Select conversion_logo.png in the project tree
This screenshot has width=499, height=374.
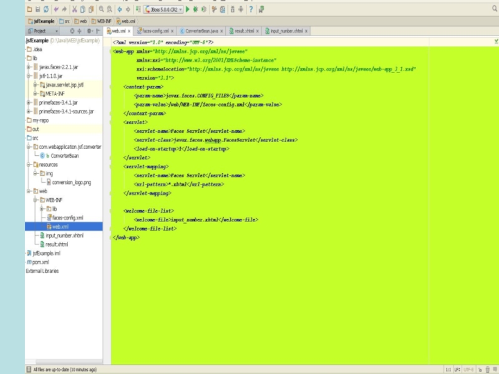71,183
